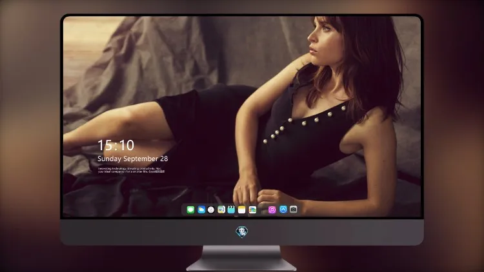Open the blue App Store icon
484x272 pixels.
[283, 209]
